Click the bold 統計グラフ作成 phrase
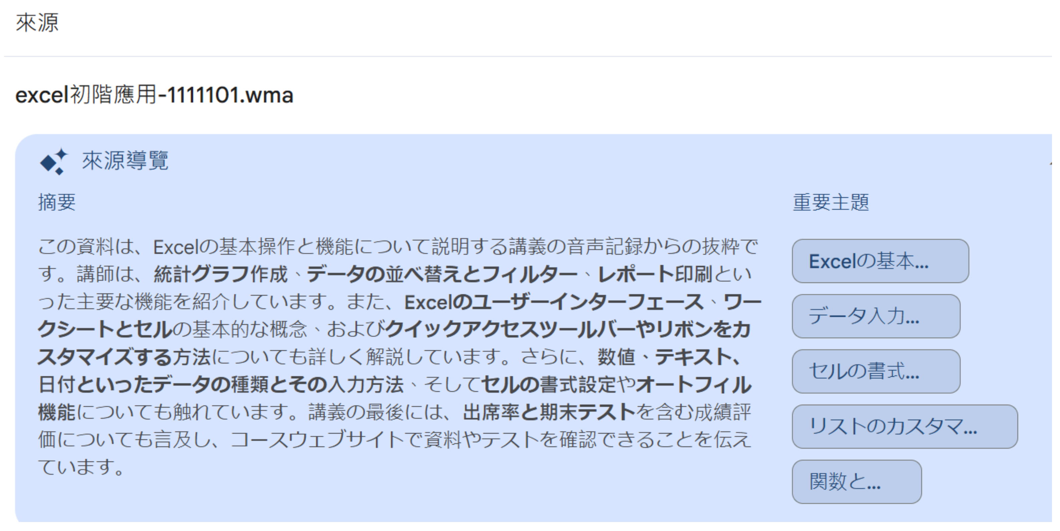 [x=221, y=274]
